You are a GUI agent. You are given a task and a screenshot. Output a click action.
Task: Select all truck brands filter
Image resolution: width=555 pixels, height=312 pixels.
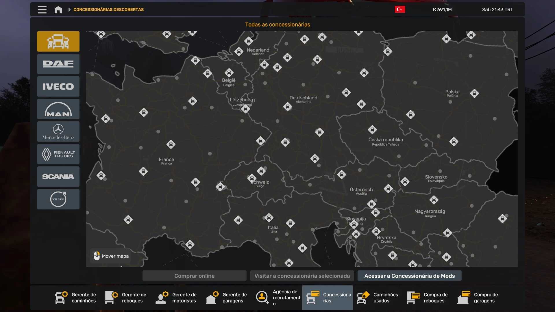[x=58, y=41]
